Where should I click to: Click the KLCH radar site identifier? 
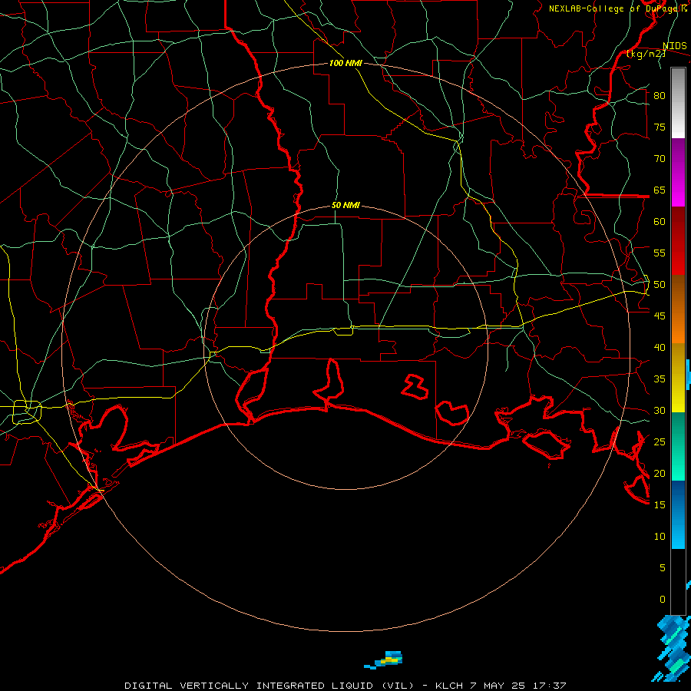click(449, 686)
